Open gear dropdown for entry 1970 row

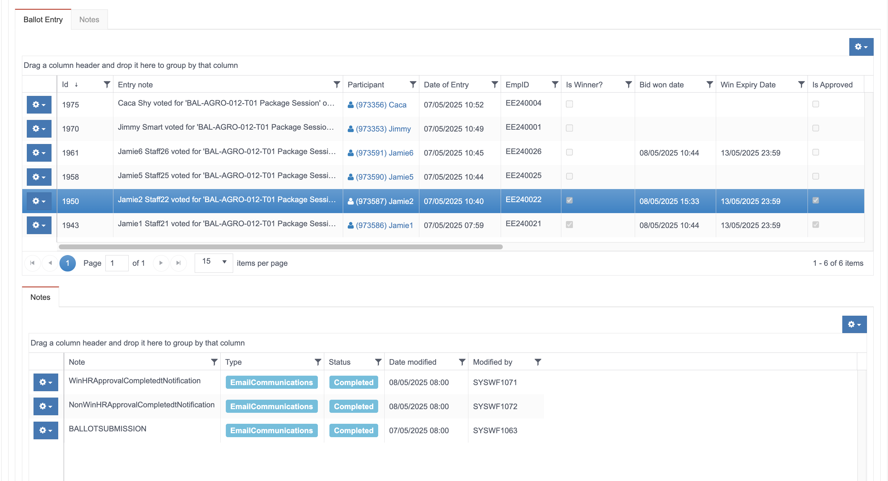[39, 128]
